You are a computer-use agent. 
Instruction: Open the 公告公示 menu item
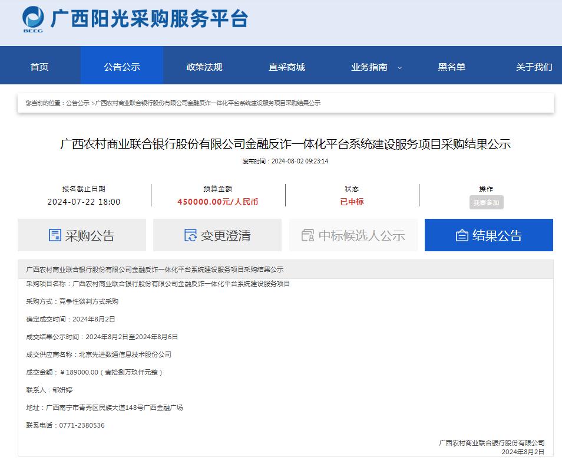(122, 67)
